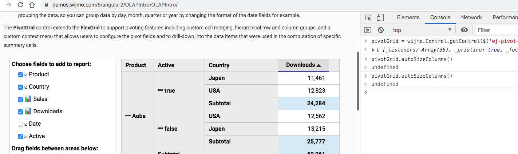The width and height of the screenshot is (518, 154).
Task: Uncheck the Active field checkbox
Action: tap(20, 137)
